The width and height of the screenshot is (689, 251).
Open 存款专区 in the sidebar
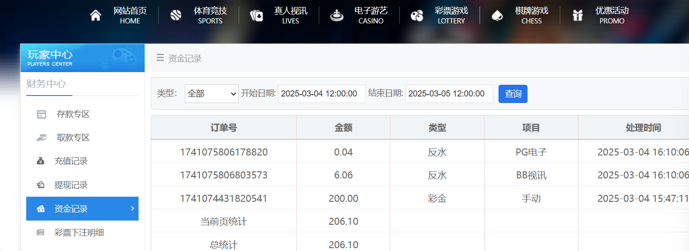[x=73, y=114]
